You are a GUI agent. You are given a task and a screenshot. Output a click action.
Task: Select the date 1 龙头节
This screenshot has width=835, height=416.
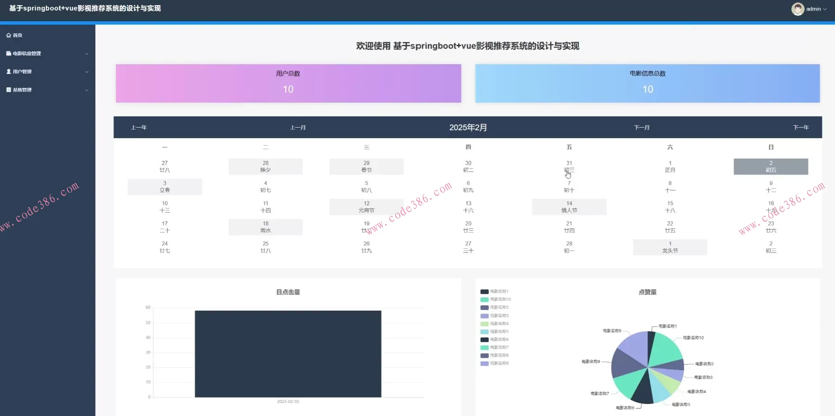tap(670, 247)
